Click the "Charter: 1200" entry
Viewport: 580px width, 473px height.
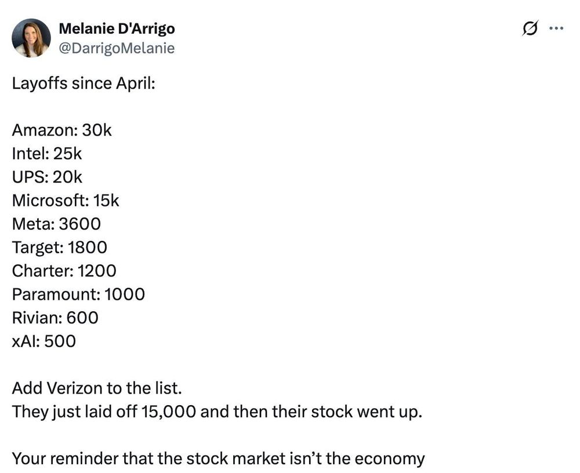pos(64,271)
